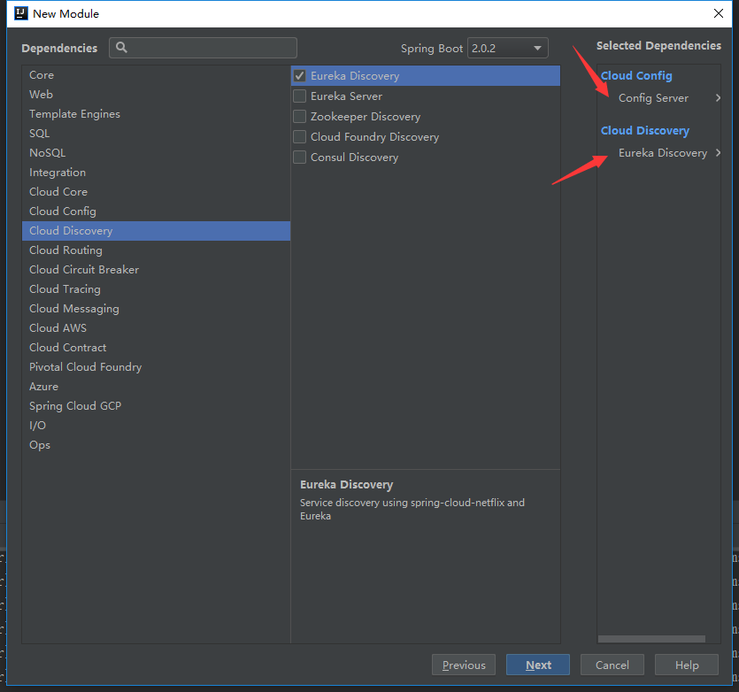Close the New Module dialog
The width and height of the screenshot is (739, 692).
pyautogui.click(x=719, y=13)
